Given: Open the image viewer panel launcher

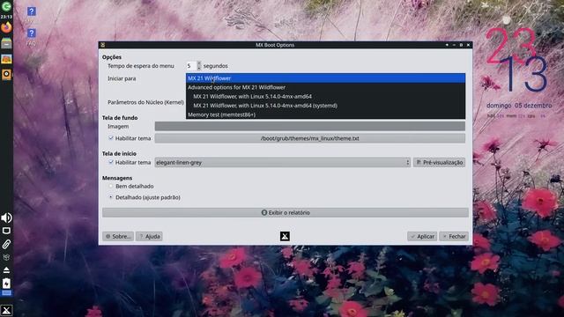Looking at the screenshot, I should (x=6, y=59).
